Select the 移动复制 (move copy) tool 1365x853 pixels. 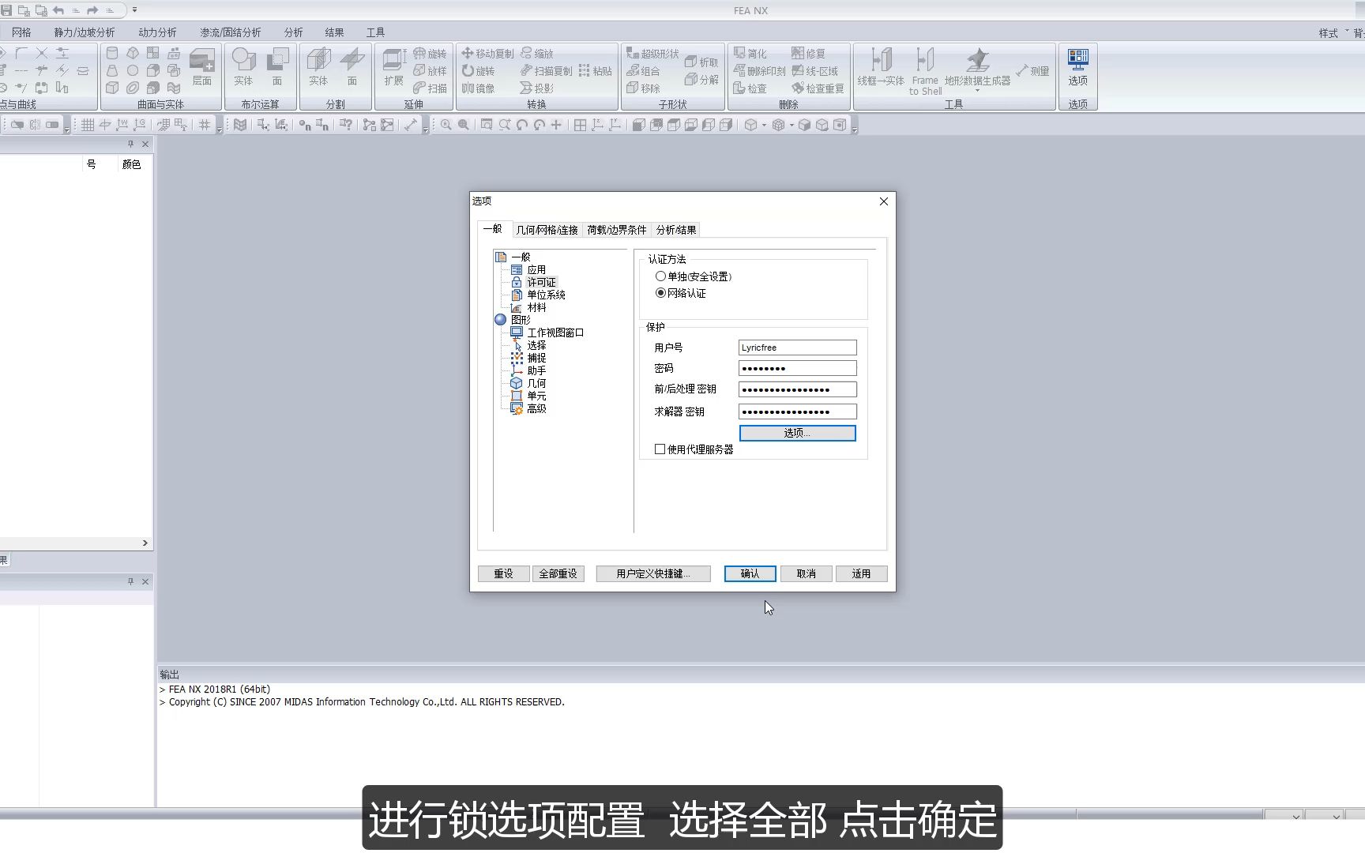(x=487, y=53)
